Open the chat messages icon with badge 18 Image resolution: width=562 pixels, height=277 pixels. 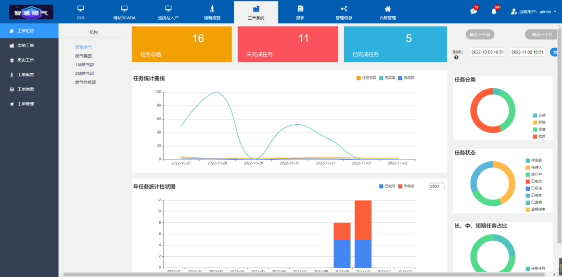click(x=474, y=11)
